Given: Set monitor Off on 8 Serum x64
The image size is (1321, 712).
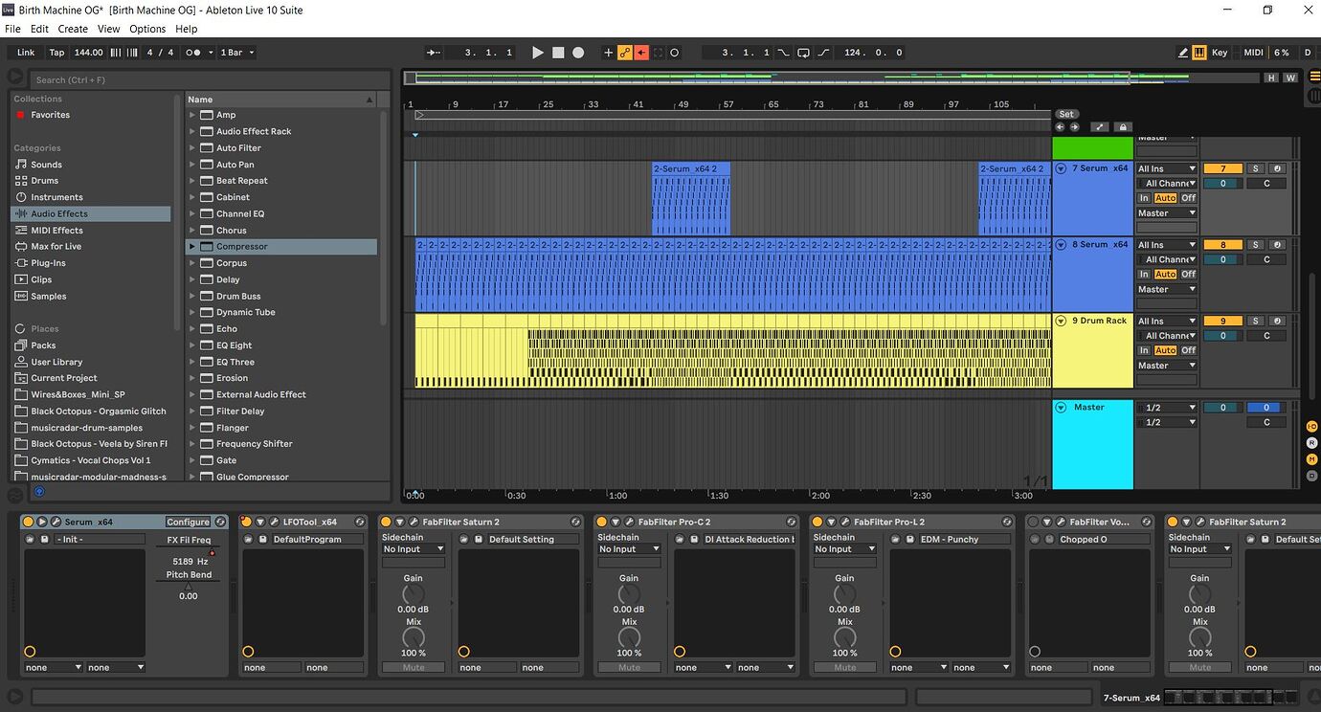Looking at the screenshot, I should (x=1188, y=275).
